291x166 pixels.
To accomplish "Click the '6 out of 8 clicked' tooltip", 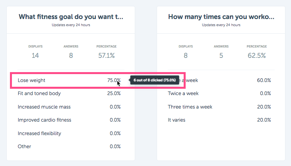I will pyautogui.click(x=155, y=80).
